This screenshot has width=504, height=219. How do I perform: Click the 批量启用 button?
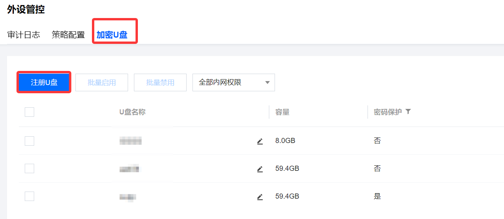tap(102, 82)
